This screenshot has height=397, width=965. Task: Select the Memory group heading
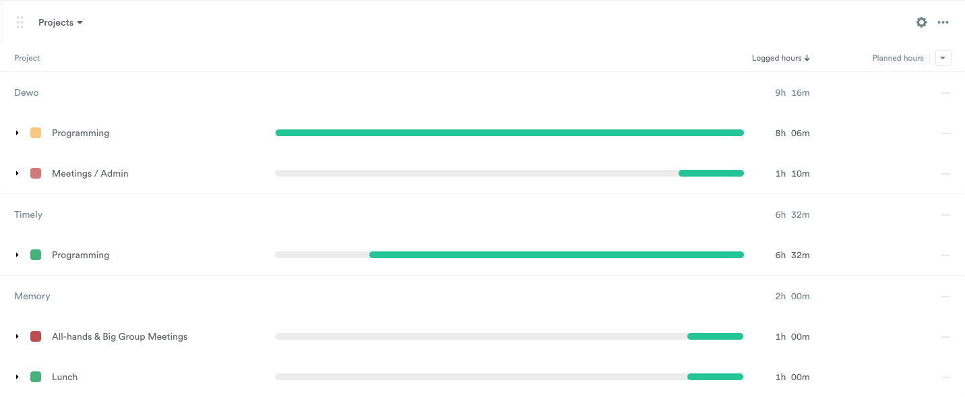(x=32, y=296)
